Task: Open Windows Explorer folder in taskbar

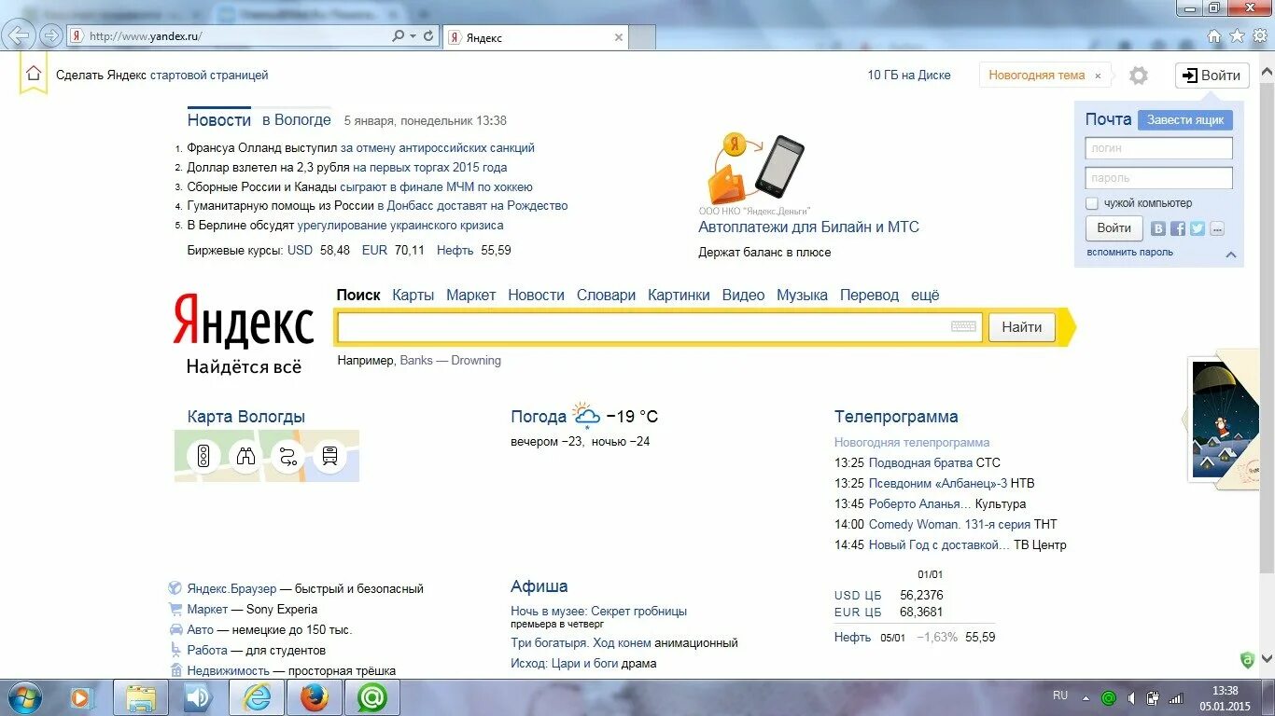Action: (141, 697)
